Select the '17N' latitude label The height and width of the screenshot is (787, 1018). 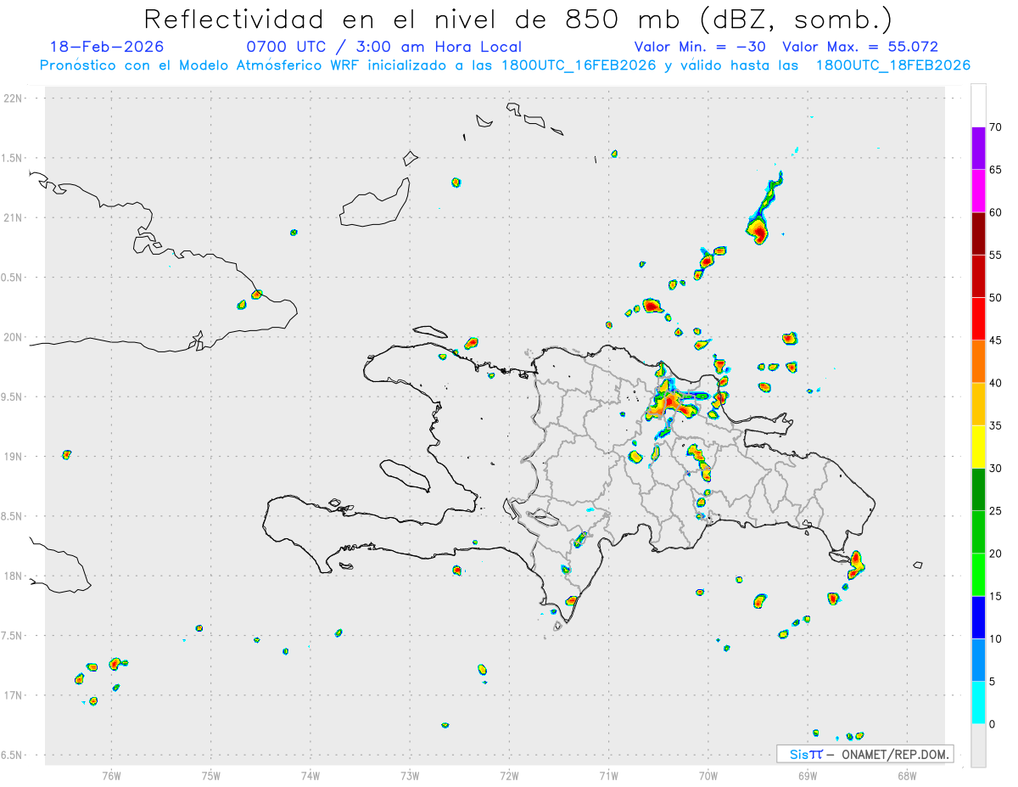[14, 695]
